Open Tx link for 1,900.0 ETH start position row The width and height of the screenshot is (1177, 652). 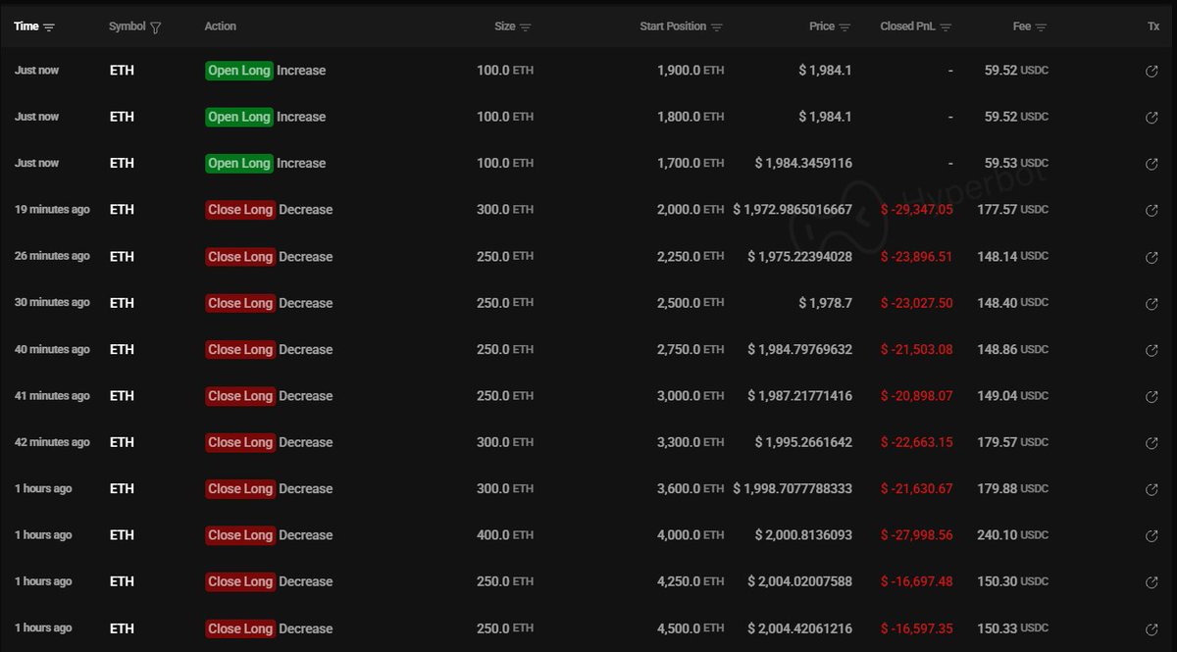[x=1151, y=72]
